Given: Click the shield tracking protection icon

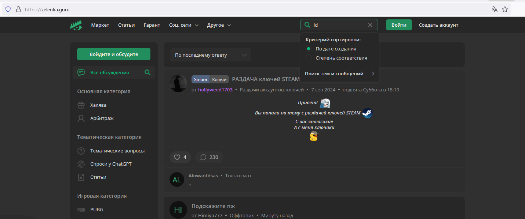Looking at the screenshot, I should [8, 9].
